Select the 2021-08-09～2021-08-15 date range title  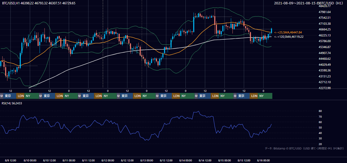[x=309, y=3]
